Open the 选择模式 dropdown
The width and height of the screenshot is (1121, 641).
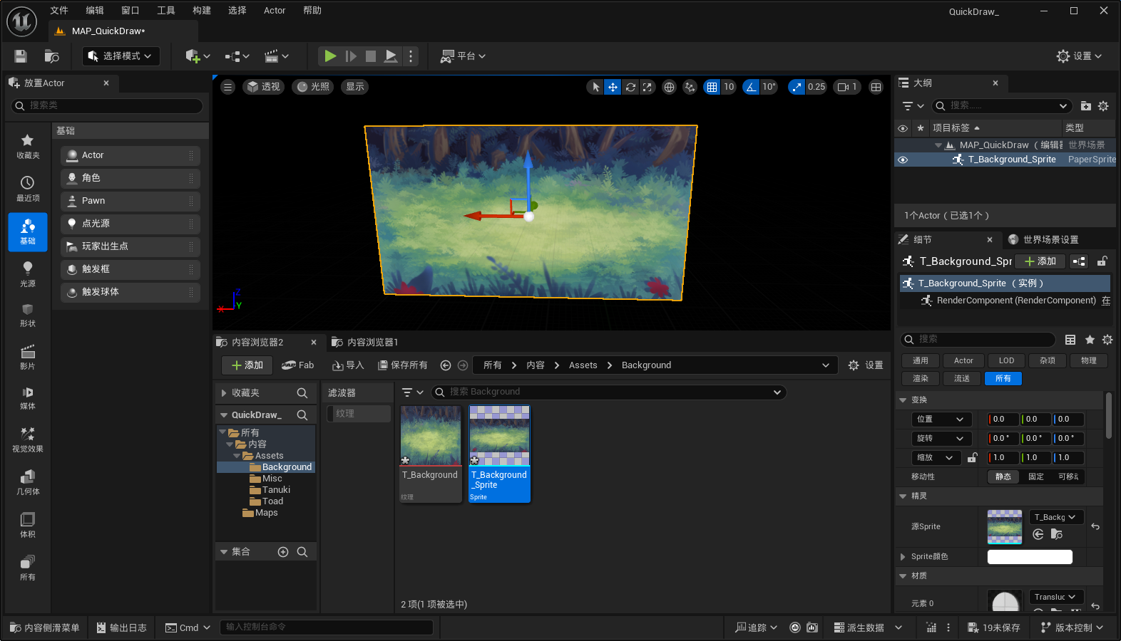121,56
